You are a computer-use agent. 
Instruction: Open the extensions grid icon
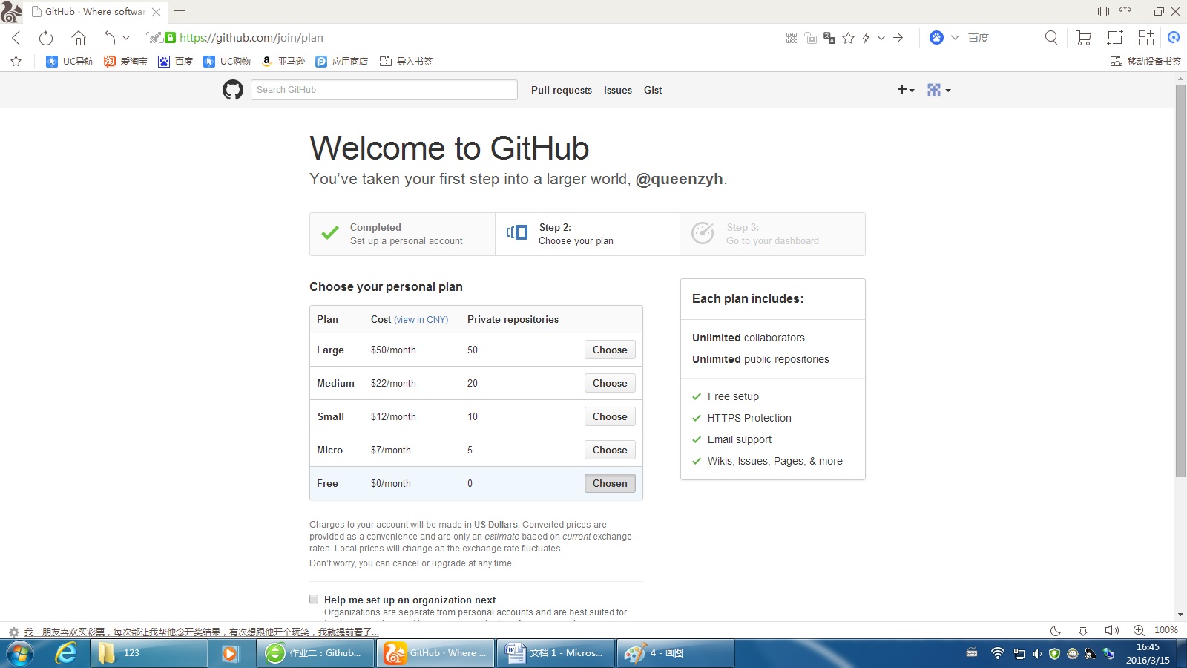[1146, 38]
